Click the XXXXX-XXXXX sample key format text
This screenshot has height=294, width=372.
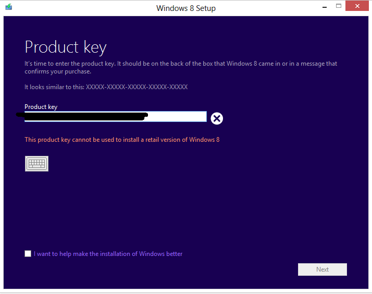coord(137,87)
